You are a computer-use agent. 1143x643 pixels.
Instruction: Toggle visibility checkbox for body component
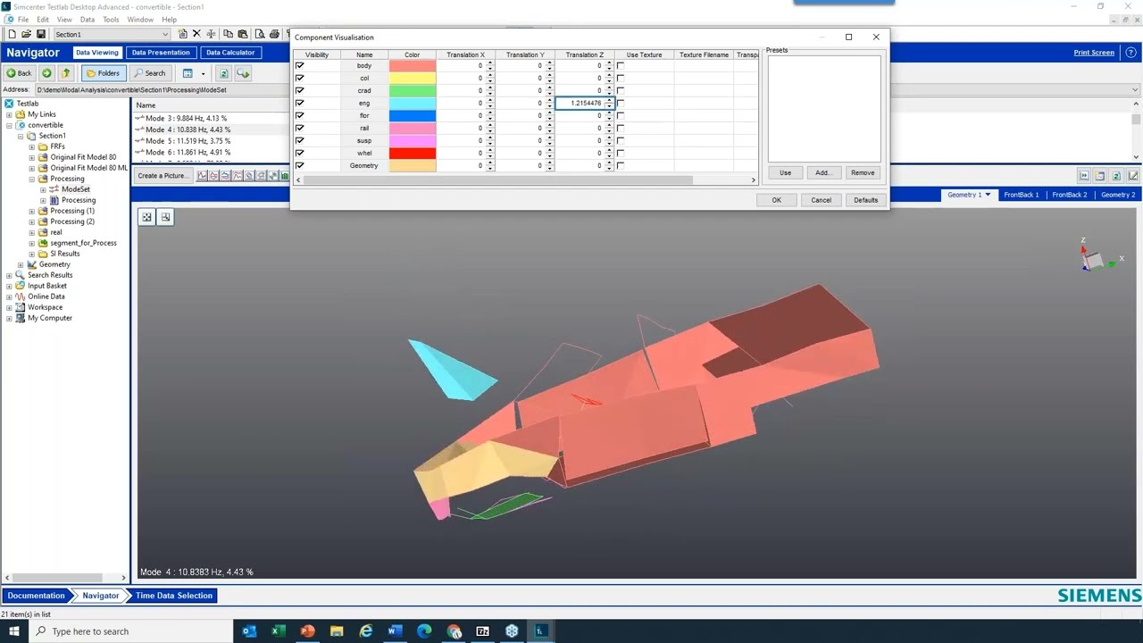coord(299,65)
